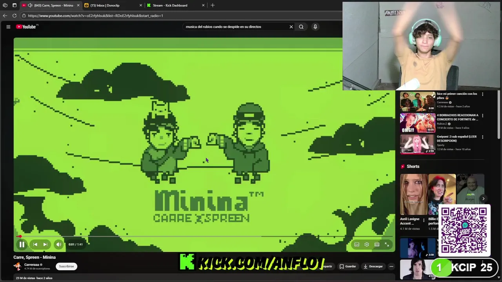Click the 'Carre, Spreen - Minina' video title

35,257
